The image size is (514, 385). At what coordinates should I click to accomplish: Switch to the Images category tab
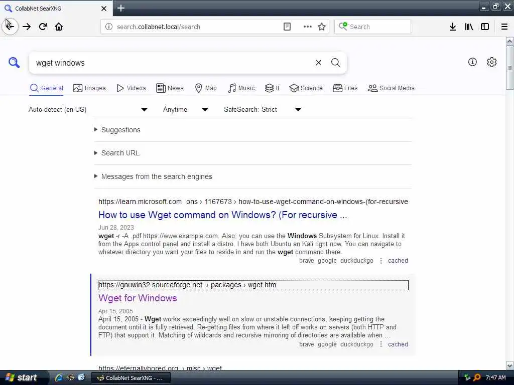89,88
